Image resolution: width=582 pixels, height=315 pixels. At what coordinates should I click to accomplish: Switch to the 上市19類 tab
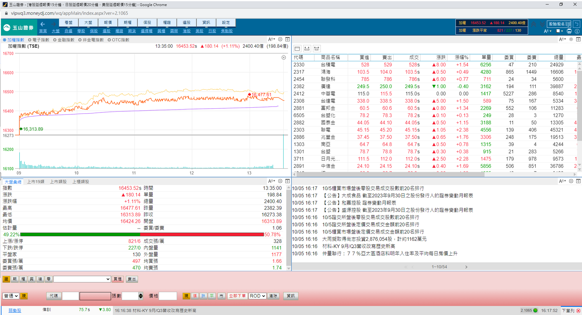[36, 182]
